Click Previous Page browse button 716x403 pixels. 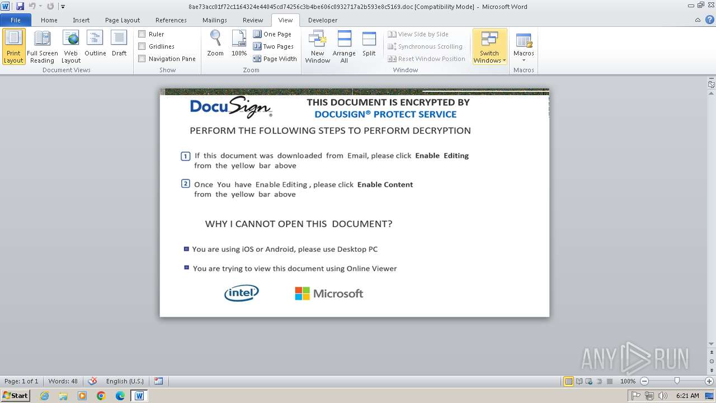pos(711,353)
